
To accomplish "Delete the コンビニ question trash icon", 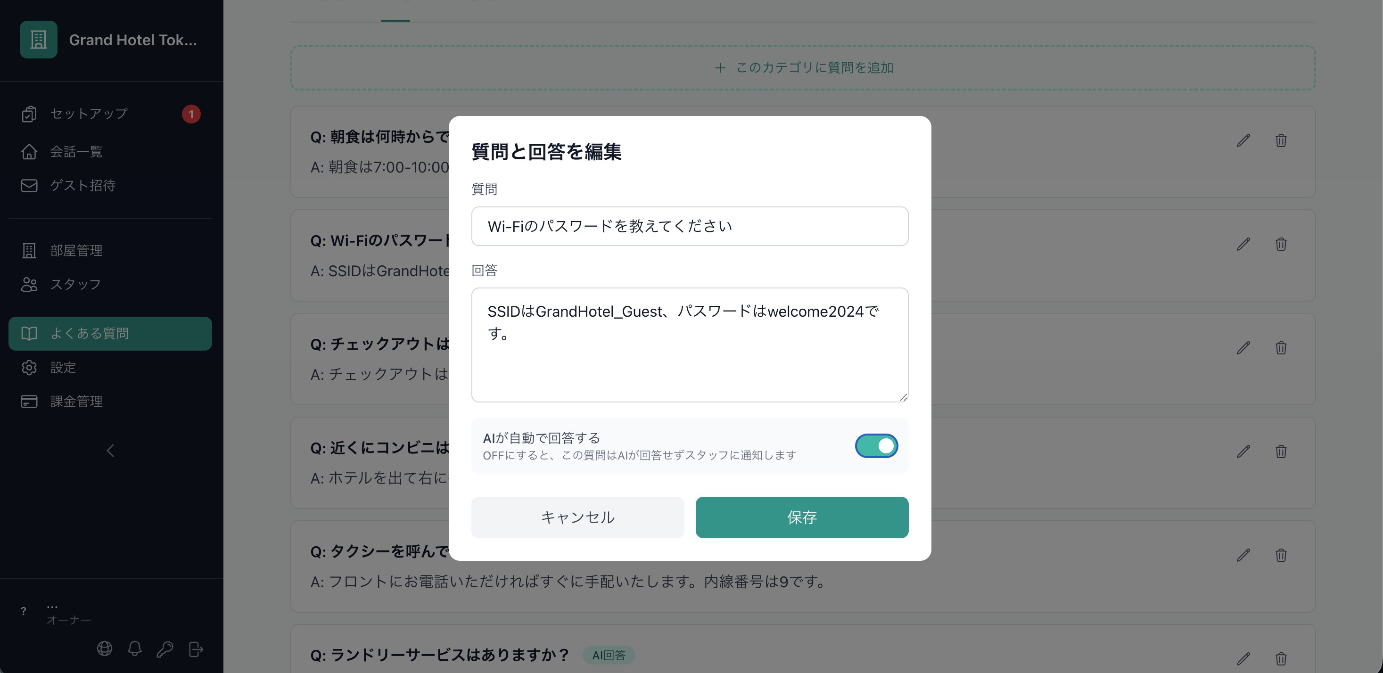I will pyautogui.click(x=1281, y=451).
